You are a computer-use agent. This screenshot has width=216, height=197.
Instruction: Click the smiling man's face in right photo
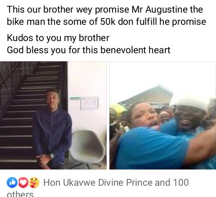coord(188,117)
